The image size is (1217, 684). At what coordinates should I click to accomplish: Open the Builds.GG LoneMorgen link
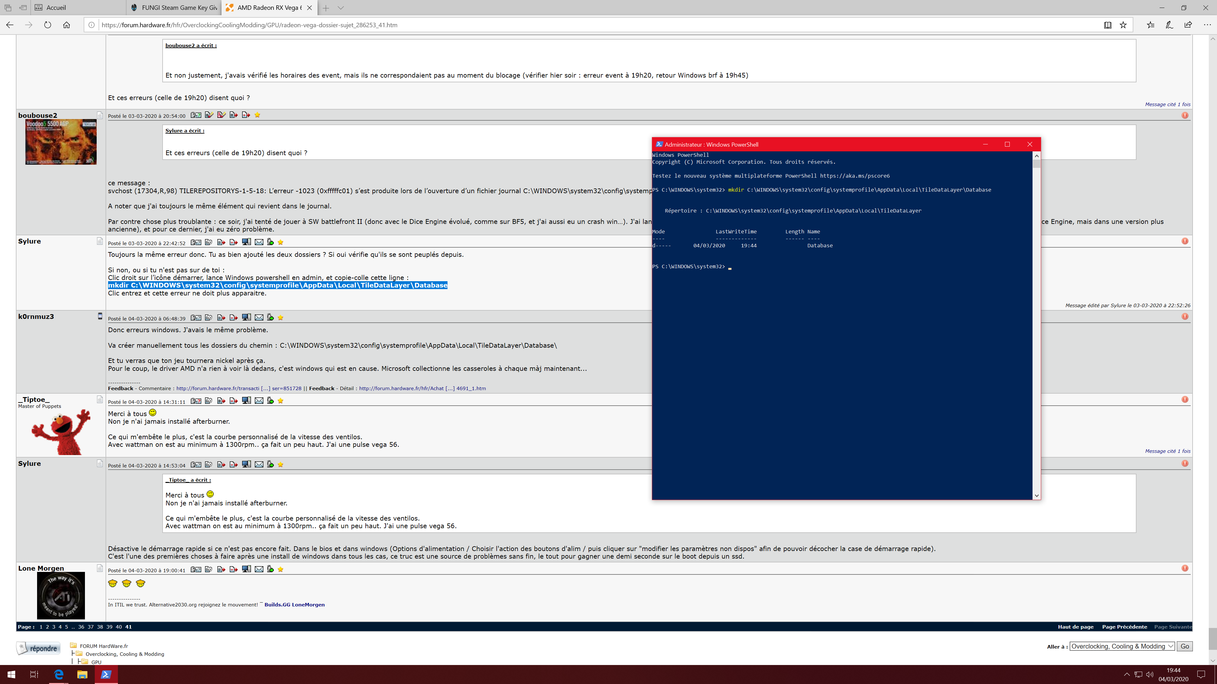pos(294,605)
